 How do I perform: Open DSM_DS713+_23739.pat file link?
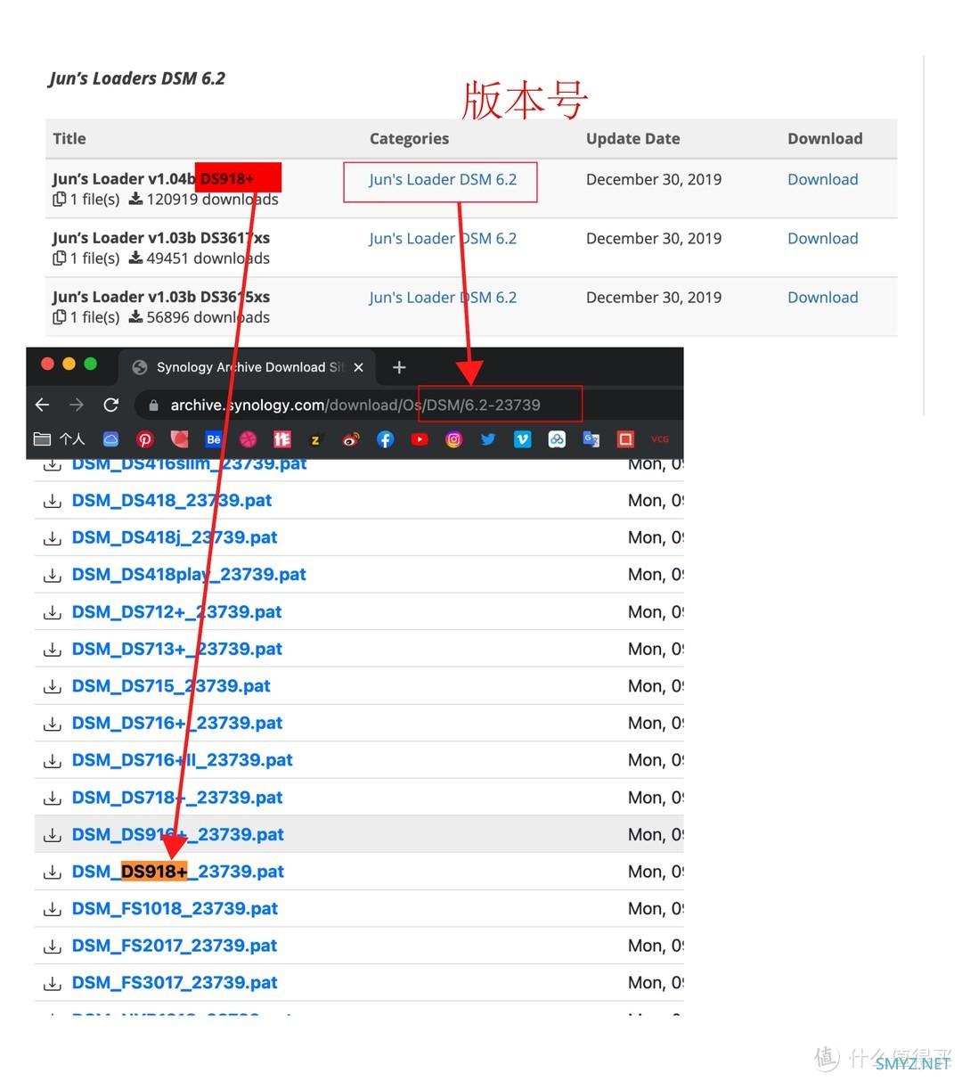[176, 649]
